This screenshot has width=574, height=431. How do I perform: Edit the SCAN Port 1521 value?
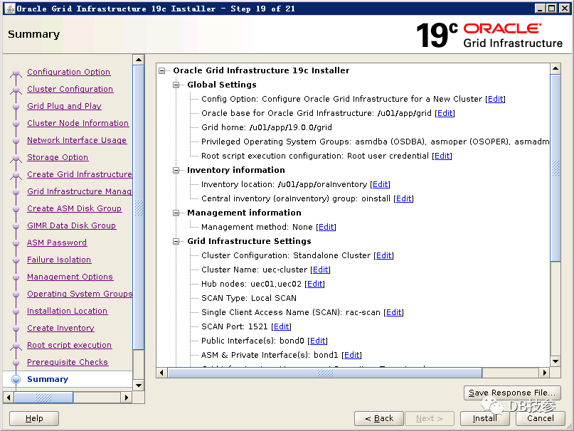tap(282, 326)
